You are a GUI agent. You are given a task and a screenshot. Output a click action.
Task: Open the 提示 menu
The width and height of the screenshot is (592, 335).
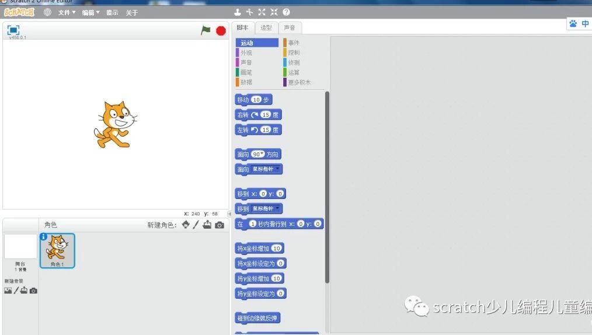(112, 12)
